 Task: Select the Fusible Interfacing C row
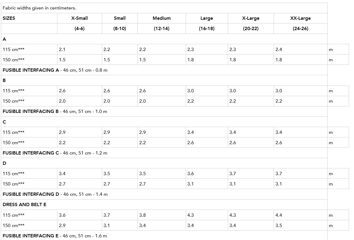pos(55,153)
